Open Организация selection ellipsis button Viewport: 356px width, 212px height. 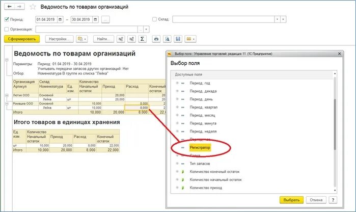(140, 30)
